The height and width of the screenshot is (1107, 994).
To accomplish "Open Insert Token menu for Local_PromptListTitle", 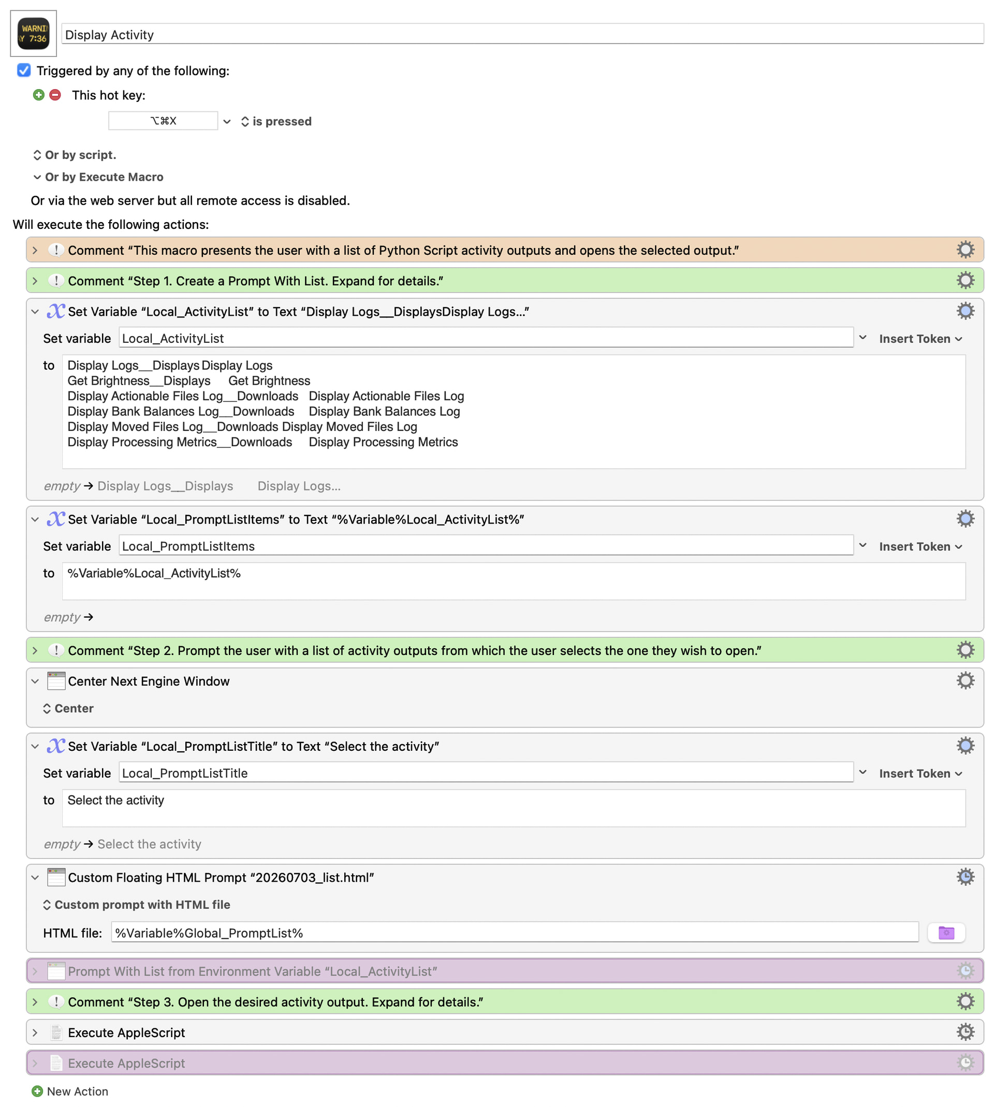I will click(x=920, y=774).
